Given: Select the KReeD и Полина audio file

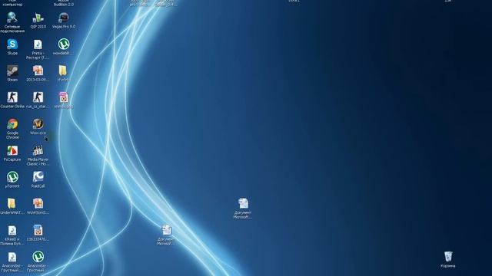Looking at the screenshot, I should click(x=12, y=231).
